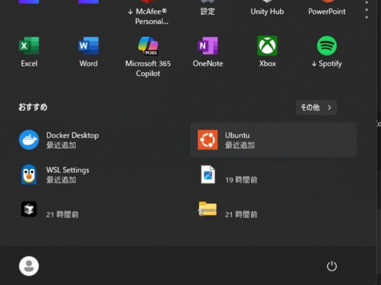Click the 最近追加 label under Docker Desktop
The height and width of the screenshot is (285, 381).
[x=61, y=146]
